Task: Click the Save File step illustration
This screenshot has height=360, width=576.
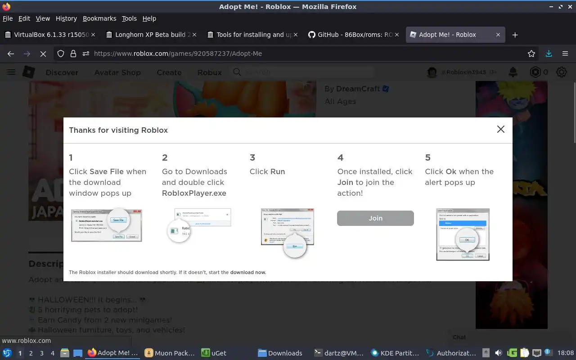Action: pos(107,225)
